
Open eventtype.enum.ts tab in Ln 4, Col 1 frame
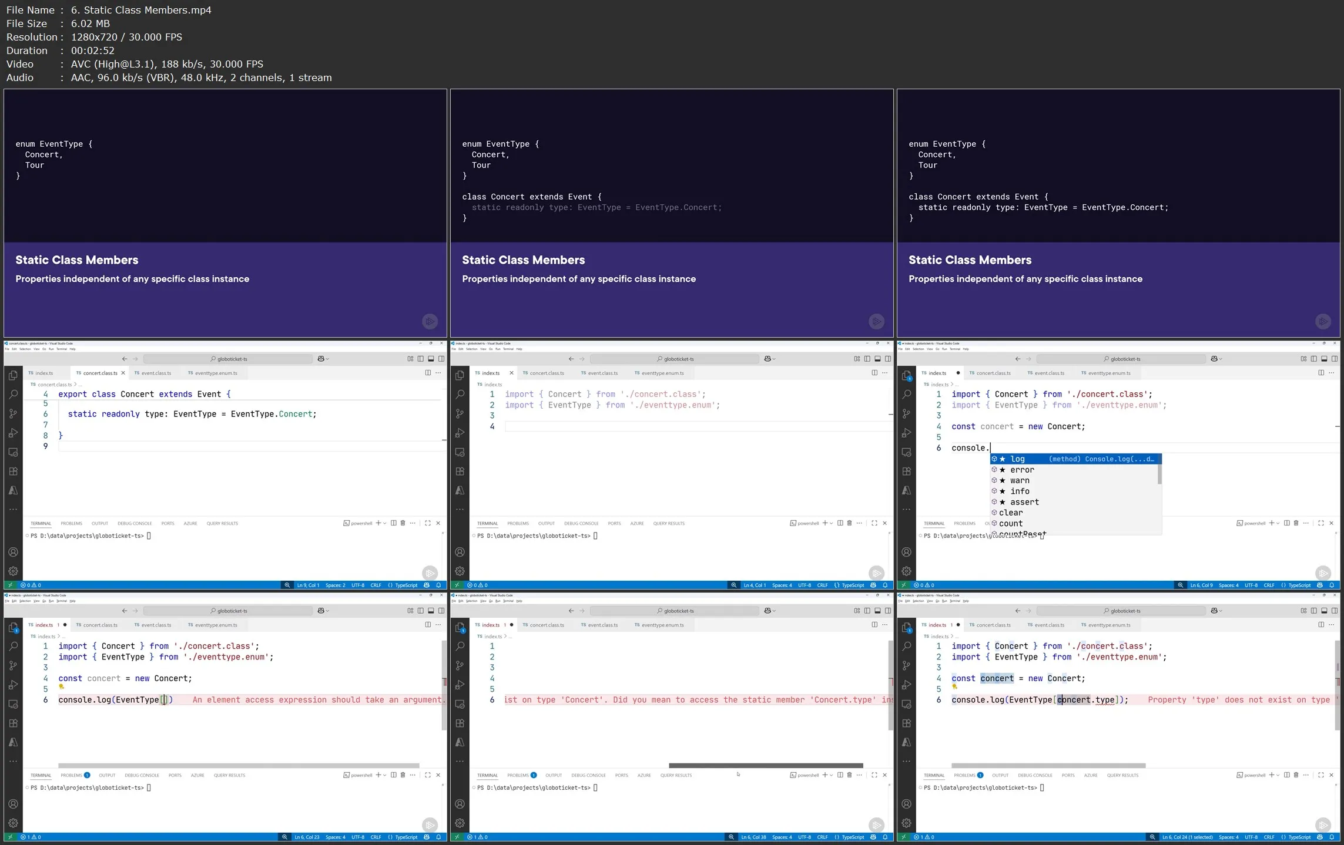pyautogui.click(x=659, y=373)
